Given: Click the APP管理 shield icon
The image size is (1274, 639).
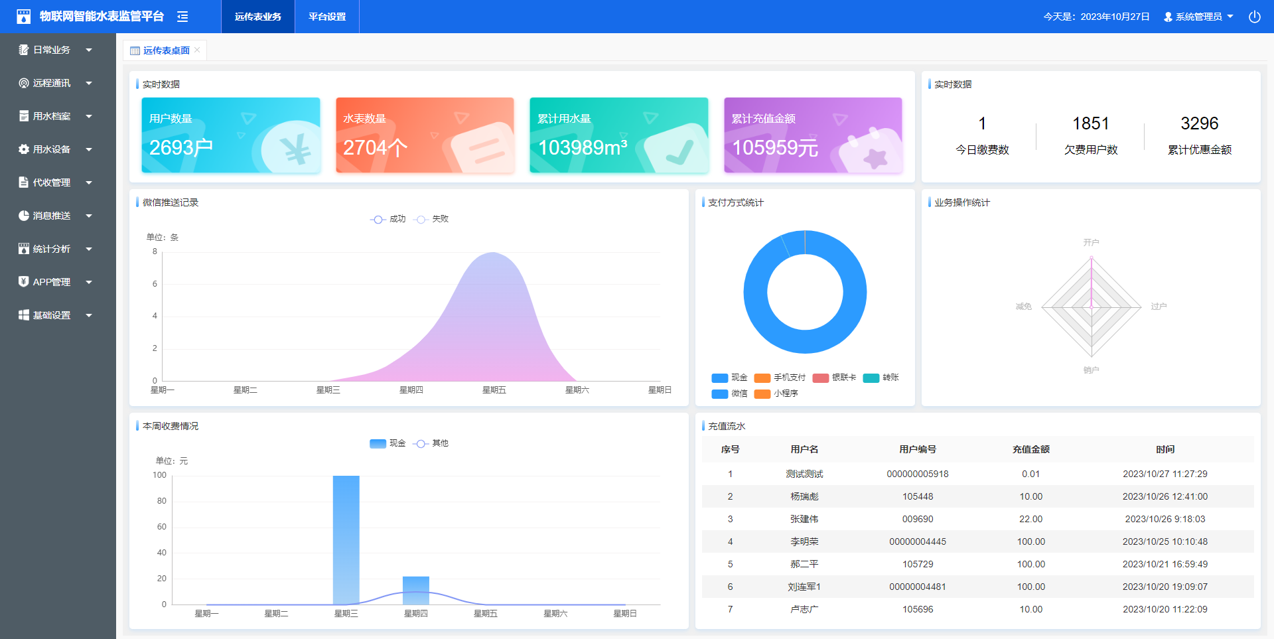Looking at the screenshot, I should pyautogui.click(x=24, y=281).
